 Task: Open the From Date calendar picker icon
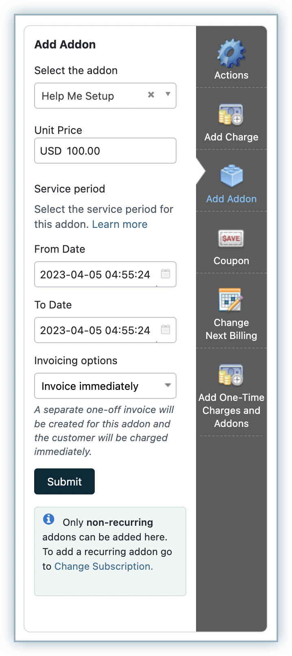pyautogui.click(x=166, y=274)
